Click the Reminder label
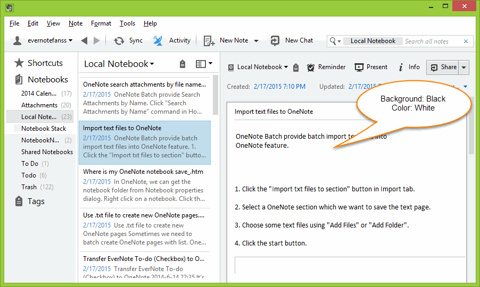Screen dimensions: 480x287 (332, 67)
